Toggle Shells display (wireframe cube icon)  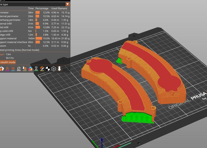(x=54, y=69)
